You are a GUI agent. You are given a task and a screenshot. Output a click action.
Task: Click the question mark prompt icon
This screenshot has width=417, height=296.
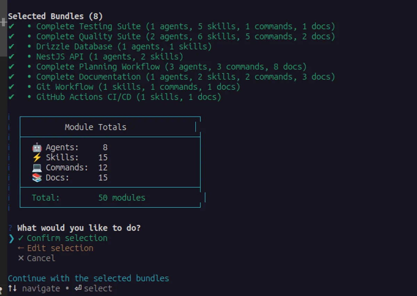[x=10, y=228]
